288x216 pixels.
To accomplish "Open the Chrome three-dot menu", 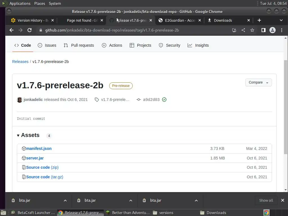I will click(x=282, y=30).
